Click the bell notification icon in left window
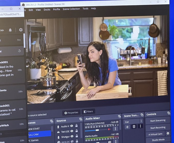The image size is (174, 143). point(10,30)
